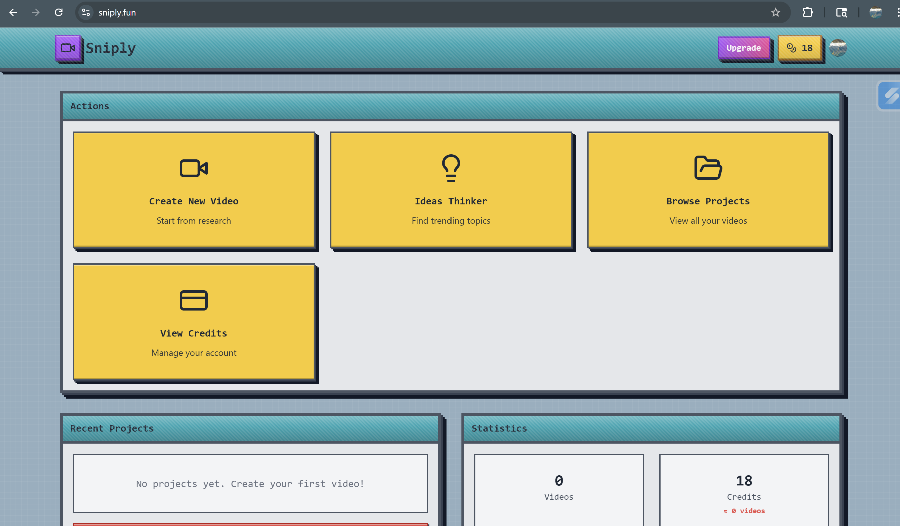900x526 pixels.
Task: Bookmark this page with the star icon
Action: click(x=775, y=12)
